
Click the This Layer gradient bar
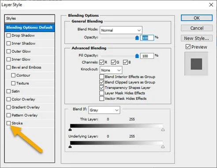pos(116,126)
